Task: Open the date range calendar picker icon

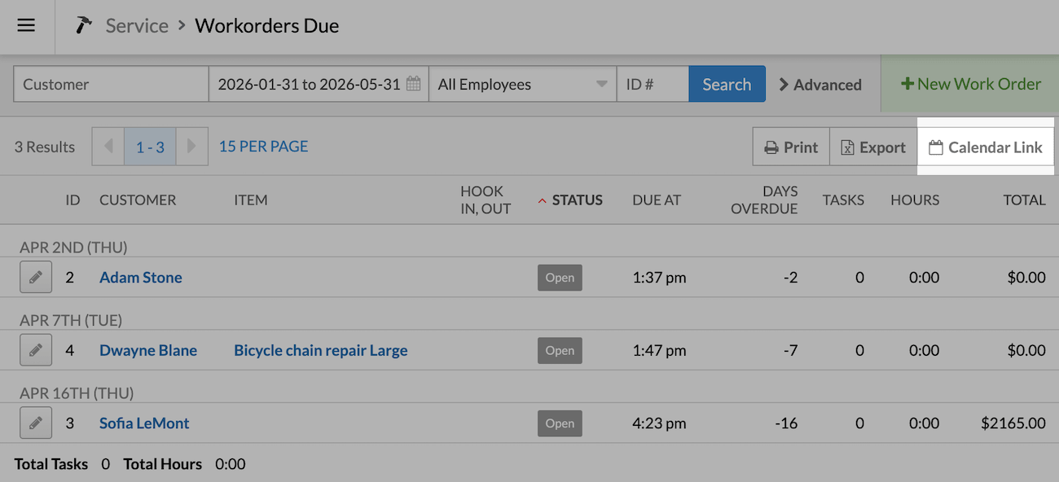Action: 414,83
